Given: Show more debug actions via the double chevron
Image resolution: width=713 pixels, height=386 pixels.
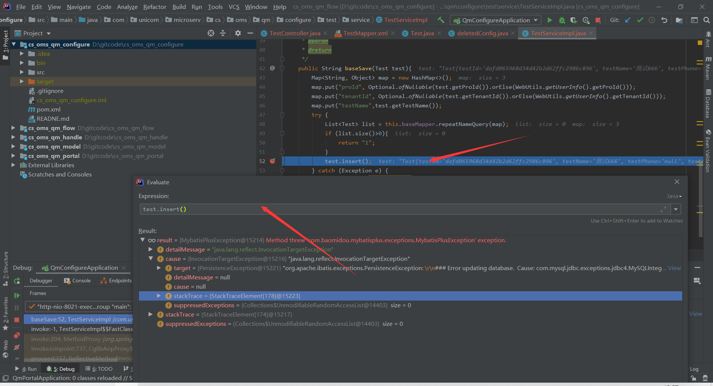Looking at the screenshot, I should 17,359.
